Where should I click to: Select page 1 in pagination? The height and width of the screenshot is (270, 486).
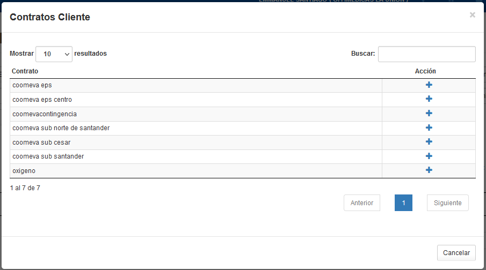403,203
